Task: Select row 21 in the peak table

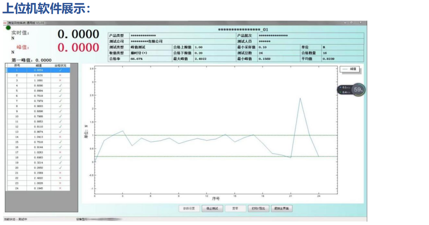Action: [38, 173]
